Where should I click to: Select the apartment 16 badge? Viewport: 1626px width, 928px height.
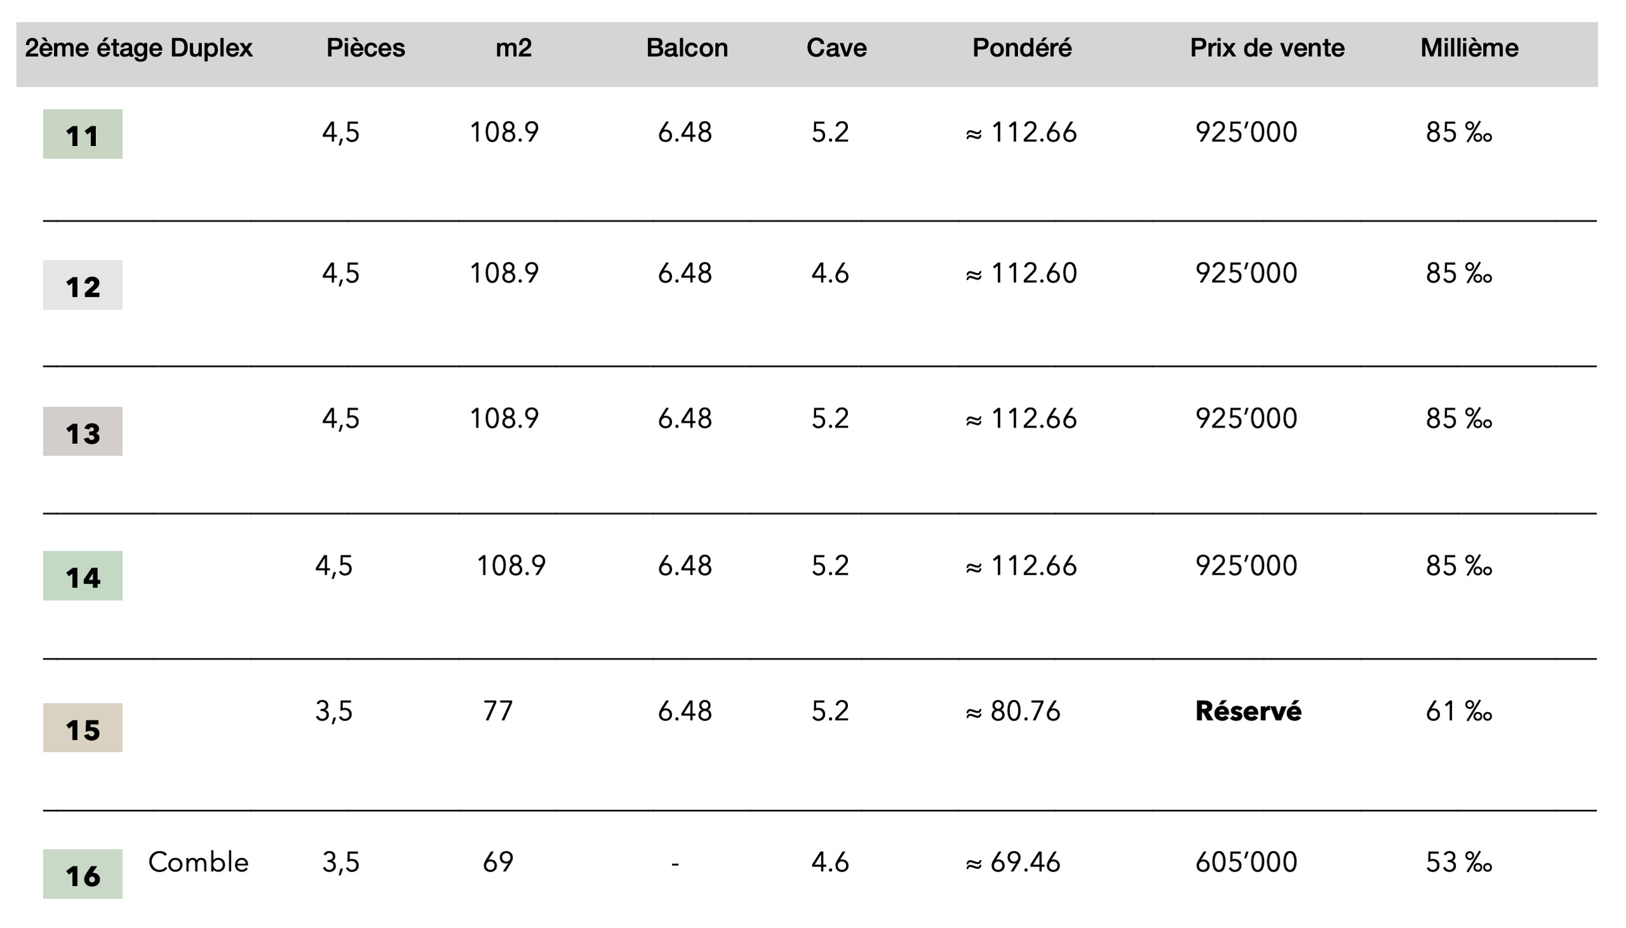click(83, 874)
